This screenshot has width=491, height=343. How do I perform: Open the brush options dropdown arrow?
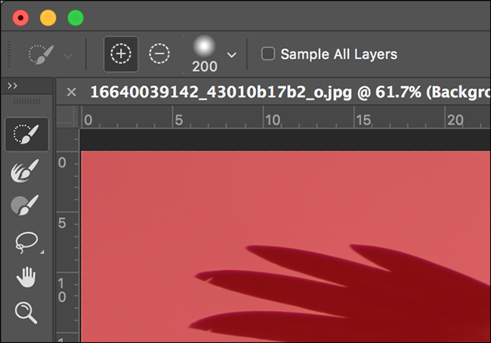[x=231, y=55]
